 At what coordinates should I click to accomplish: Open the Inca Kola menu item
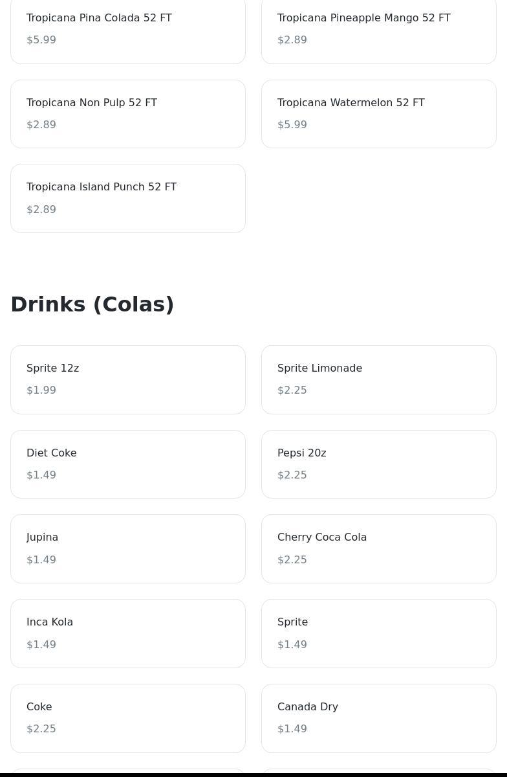tap(127, 633)
